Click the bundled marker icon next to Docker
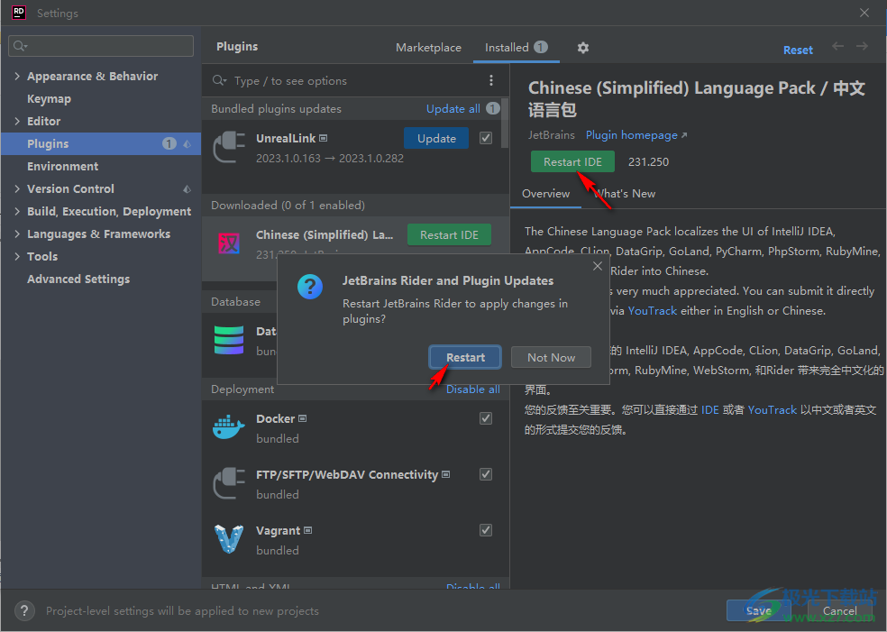The height and width of the screenshot is (632, 887). point(303,418)
